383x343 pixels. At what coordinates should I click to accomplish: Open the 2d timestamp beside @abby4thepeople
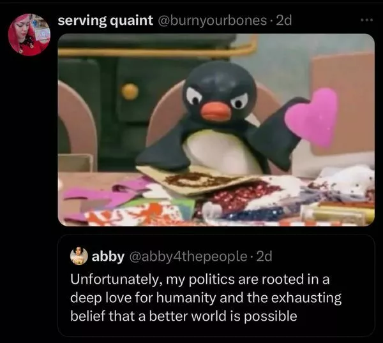[x=264, y=256]
